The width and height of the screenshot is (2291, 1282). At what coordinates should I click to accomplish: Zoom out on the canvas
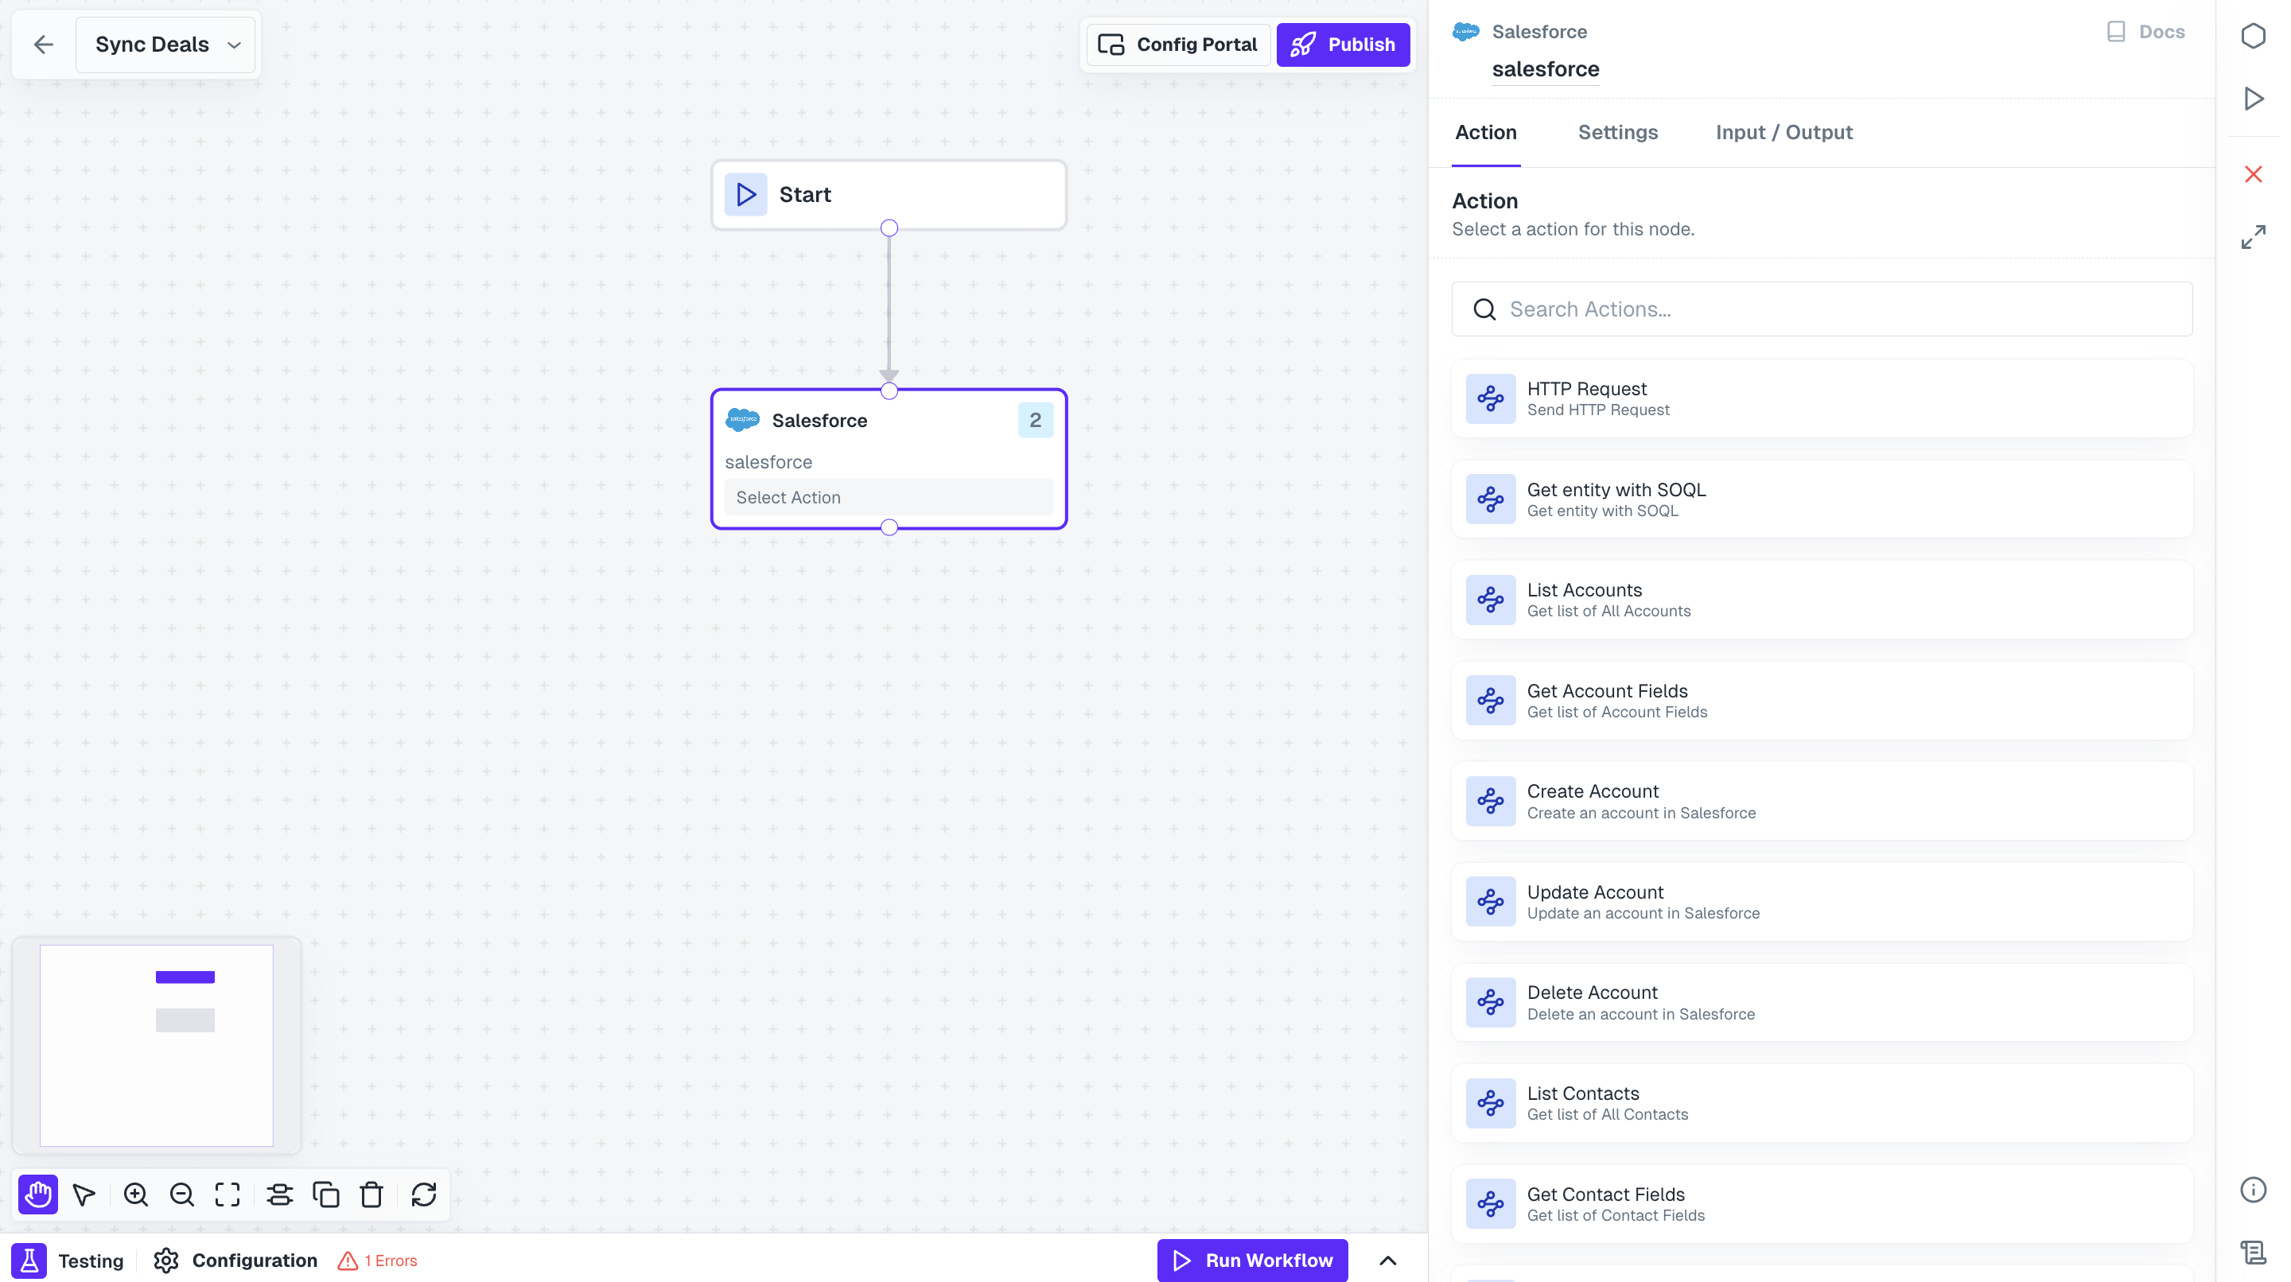click(181, 1195)
